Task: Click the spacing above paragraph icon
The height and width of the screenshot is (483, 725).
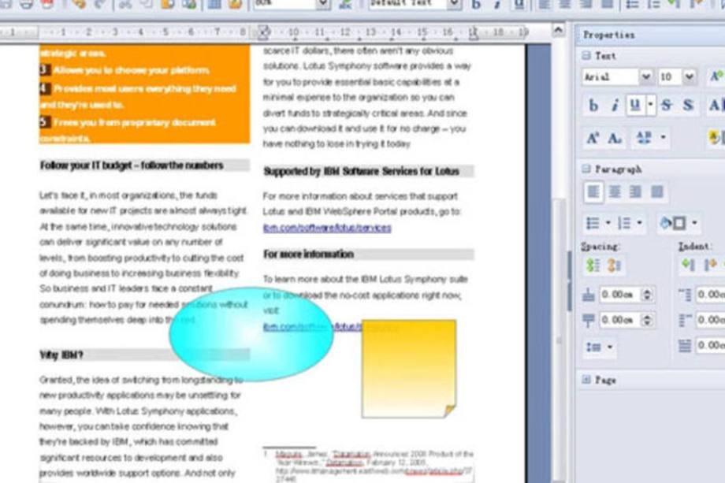Action: (588, 295)
